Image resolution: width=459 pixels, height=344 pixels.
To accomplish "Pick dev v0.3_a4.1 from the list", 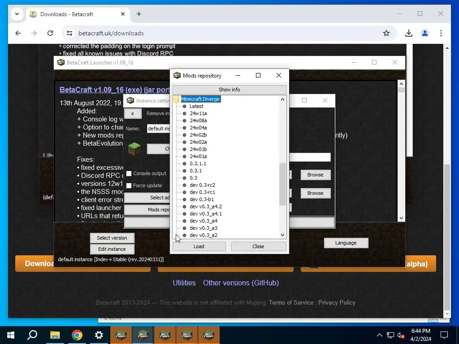I will (x=205, y=214).
